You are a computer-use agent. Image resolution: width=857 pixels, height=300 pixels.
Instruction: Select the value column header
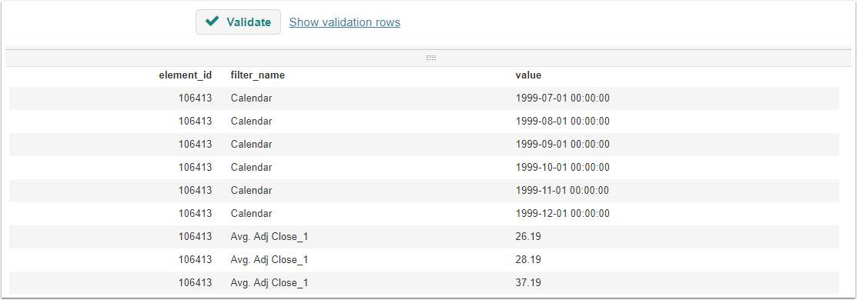click(528, 75)
